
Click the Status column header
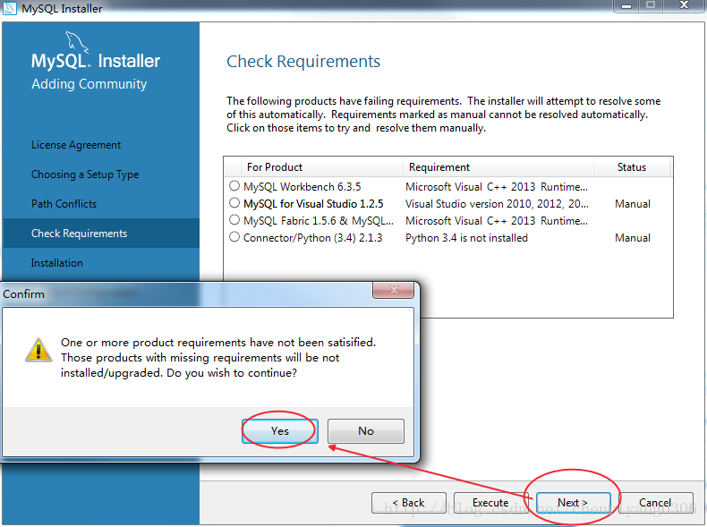[632, 167]
